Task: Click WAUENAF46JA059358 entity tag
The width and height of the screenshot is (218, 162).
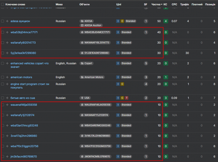Action: [96, 105]
